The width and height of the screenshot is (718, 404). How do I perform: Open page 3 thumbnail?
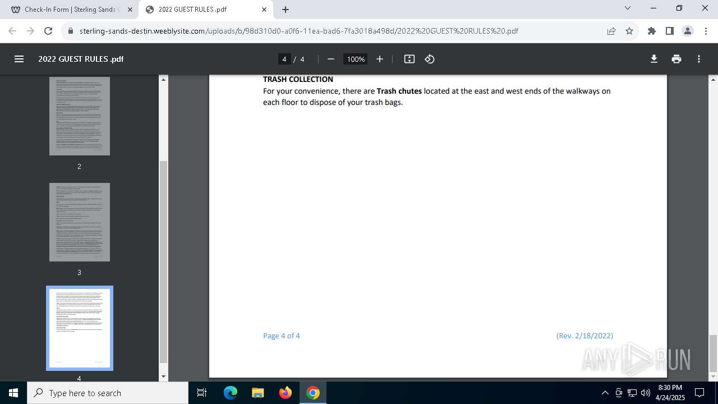pyautogui.click(x=80, y=222)
